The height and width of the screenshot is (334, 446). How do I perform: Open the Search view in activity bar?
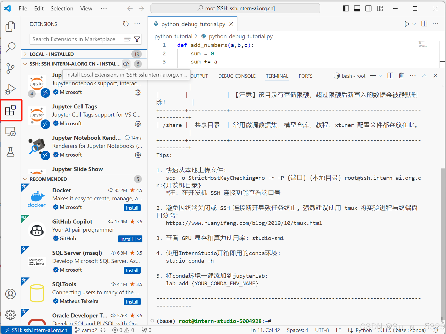pyautogui.click(x=10, y=47)
